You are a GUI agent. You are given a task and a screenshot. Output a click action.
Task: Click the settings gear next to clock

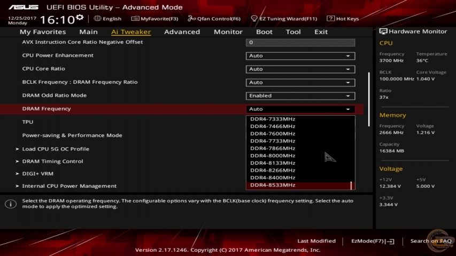[80, 18]
